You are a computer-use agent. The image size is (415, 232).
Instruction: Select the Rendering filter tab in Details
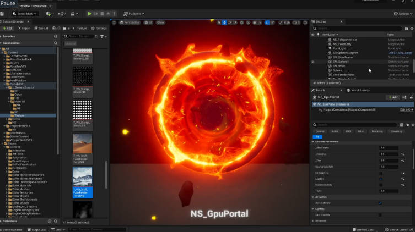(377, 131)
